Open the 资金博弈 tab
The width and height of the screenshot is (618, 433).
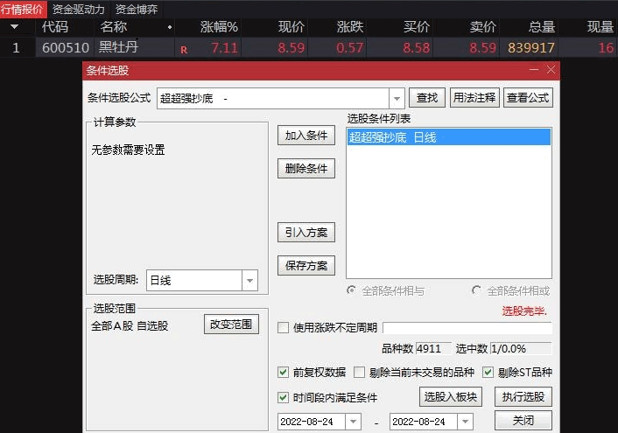tap(137, 9)
